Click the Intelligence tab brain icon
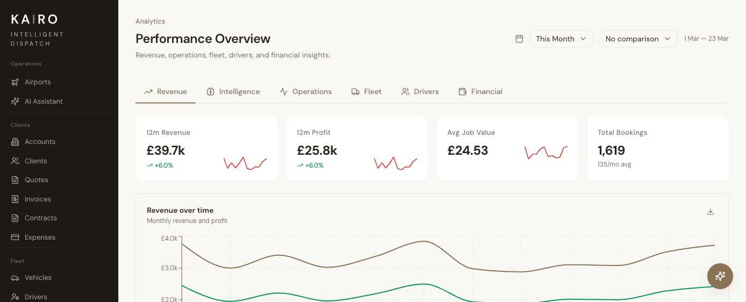Image resolution: width=746 pixels, height=302 pixels. pos(211,92)
